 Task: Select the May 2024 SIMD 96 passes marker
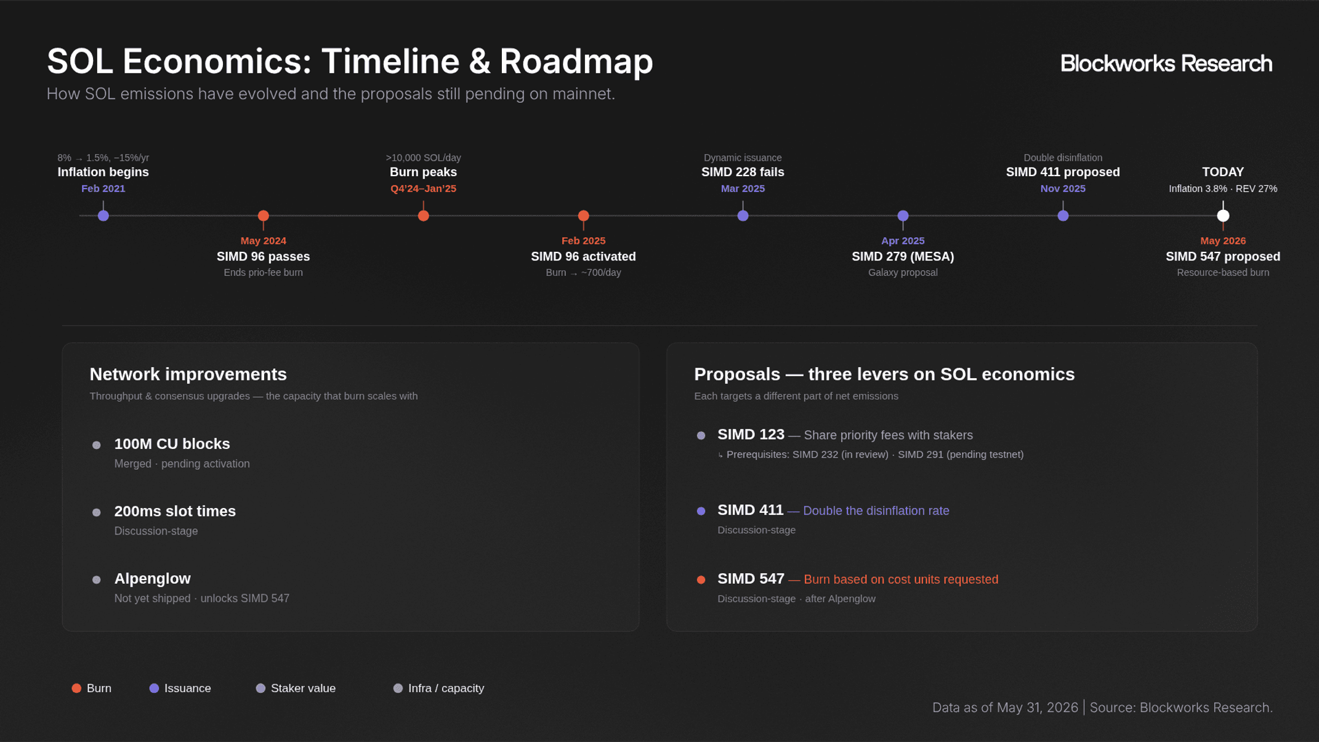pyautogui.click(x=264, y=216)
